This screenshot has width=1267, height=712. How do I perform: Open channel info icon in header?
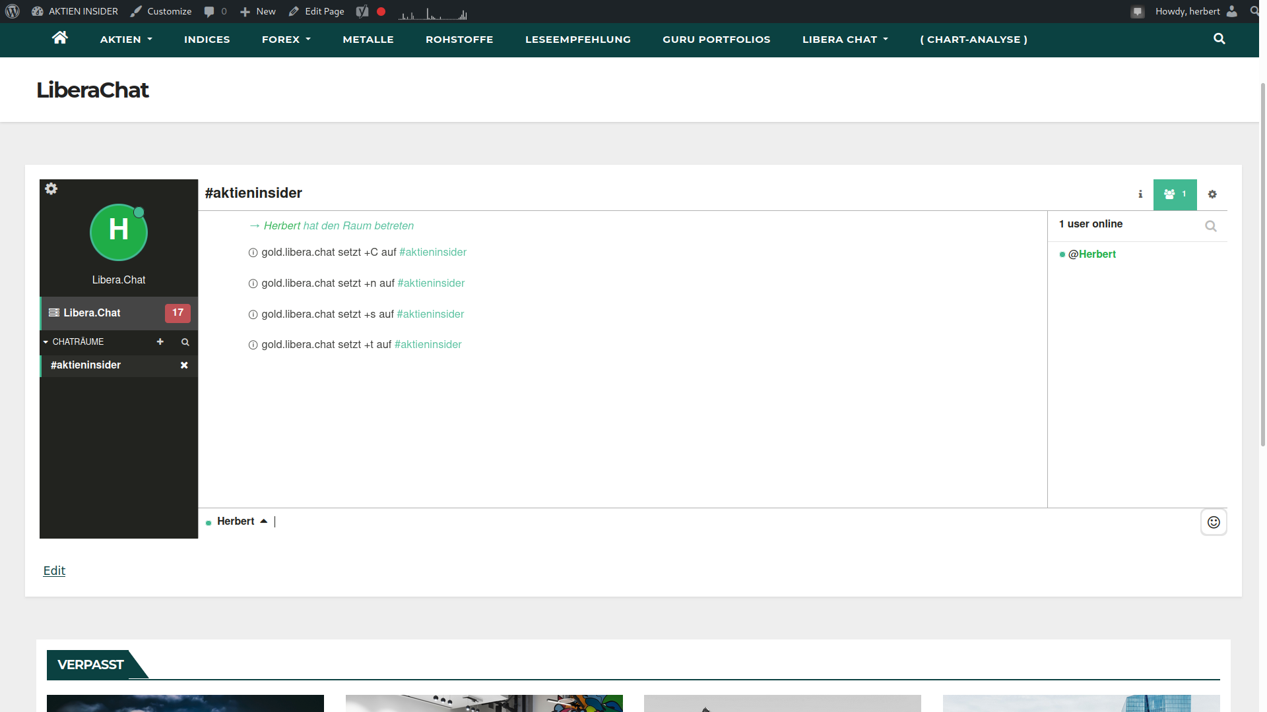tap(1140, 194)
